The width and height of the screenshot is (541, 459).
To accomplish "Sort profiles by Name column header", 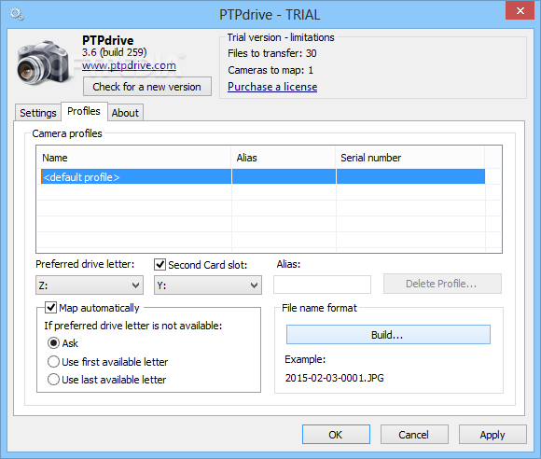I will 134,158.
